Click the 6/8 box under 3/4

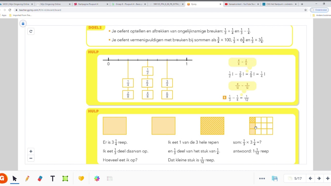pos(167,95)
